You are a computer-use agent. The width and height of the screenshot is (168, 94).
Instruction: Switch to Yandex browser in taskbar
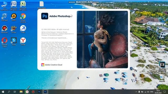(27, 92)
